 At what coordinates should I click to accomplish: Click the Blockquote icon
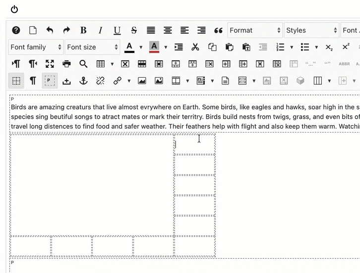point(218,30)
